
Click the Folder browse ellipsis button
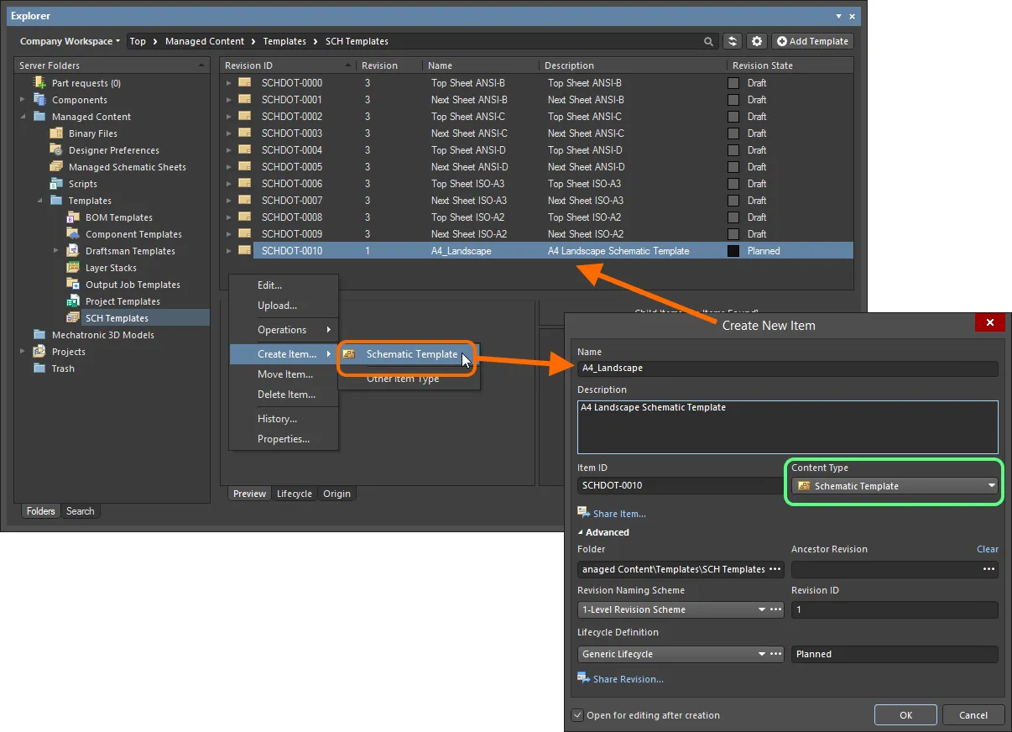click(775, 569)
